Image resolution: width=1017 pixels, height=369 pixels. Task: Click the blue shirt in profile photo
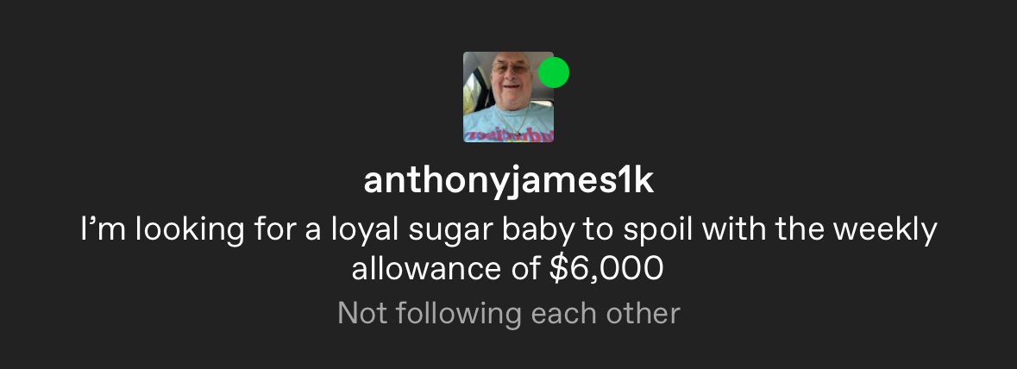click(509, 124)
